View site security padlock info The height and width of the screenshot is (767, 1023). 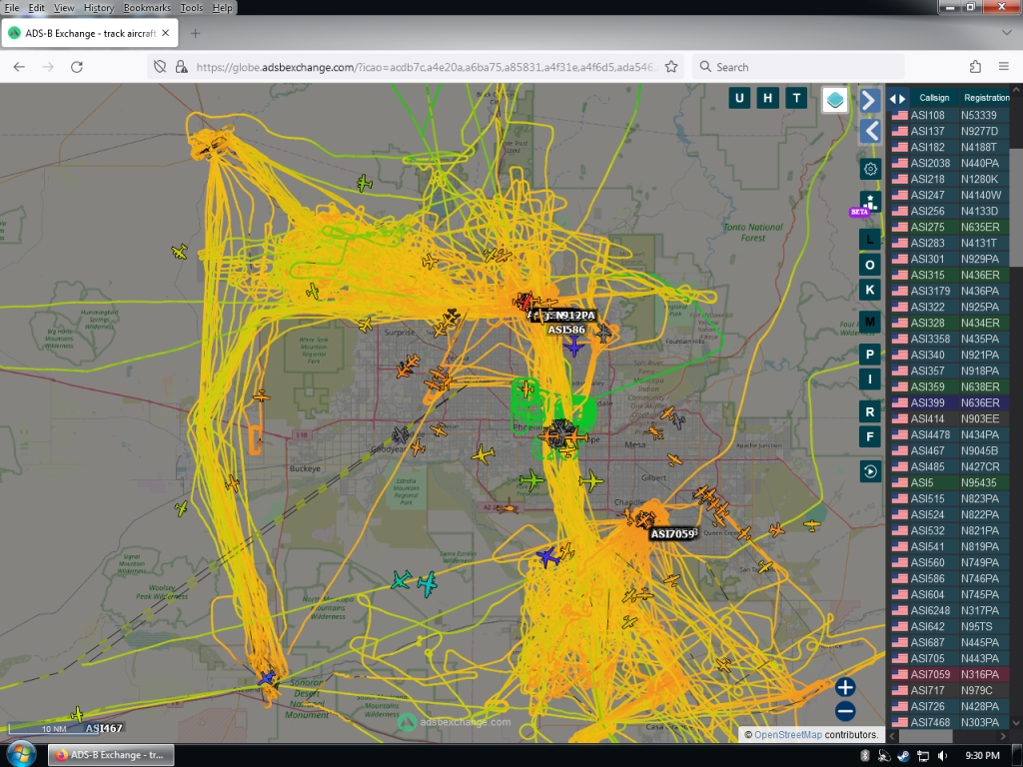pyautogui.click(x=182, y=67)
